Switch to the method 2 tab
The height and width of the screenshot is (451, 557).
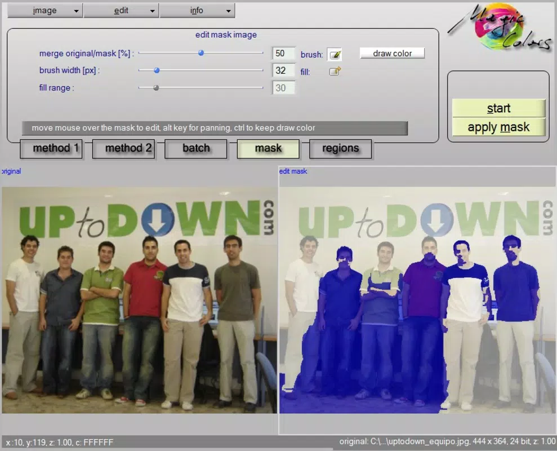(x=124, y=148)
